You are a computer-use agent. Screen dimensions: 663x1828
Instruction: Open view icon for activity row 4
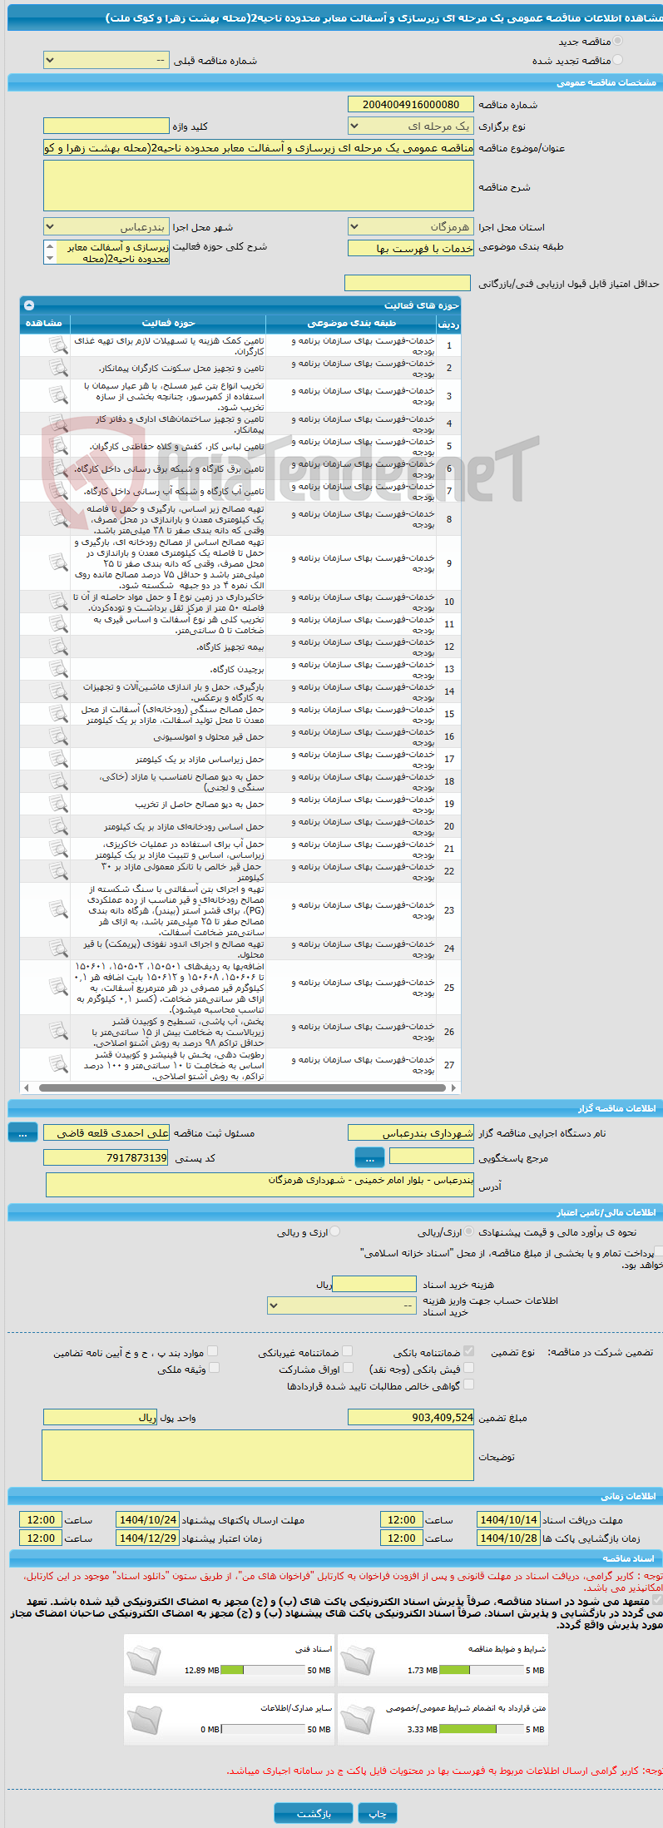(x=58, y=424)
